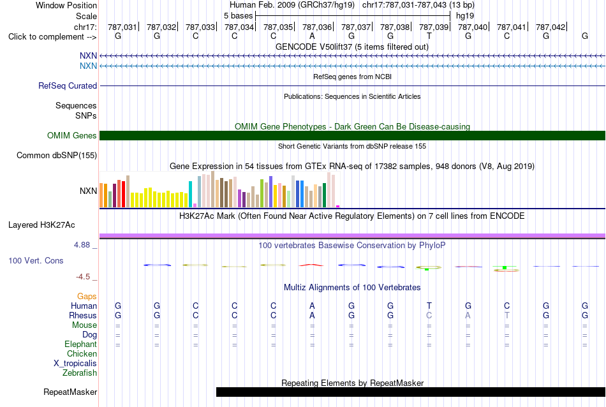The height and width of the screenshot is (407, 606).
Task: Click the Human Feb. 2009 (GRCh37/hg19) assembly text
Action: (292, 5)
